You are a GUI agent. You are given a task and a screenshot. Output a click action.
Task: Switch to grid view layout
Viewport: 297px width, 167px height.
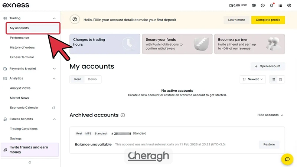[281, 79]
